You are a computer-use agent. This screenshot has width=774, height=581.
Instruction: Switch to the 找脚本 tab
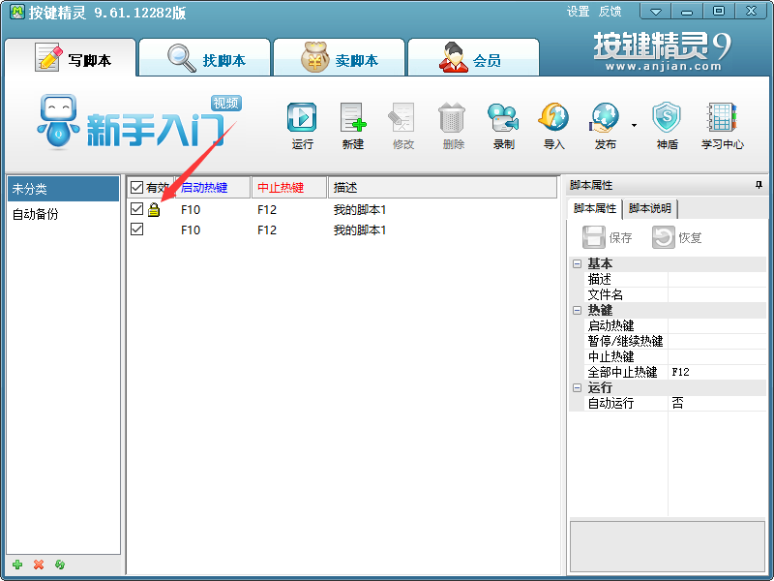pyautogui.click(x=205, y=59)
